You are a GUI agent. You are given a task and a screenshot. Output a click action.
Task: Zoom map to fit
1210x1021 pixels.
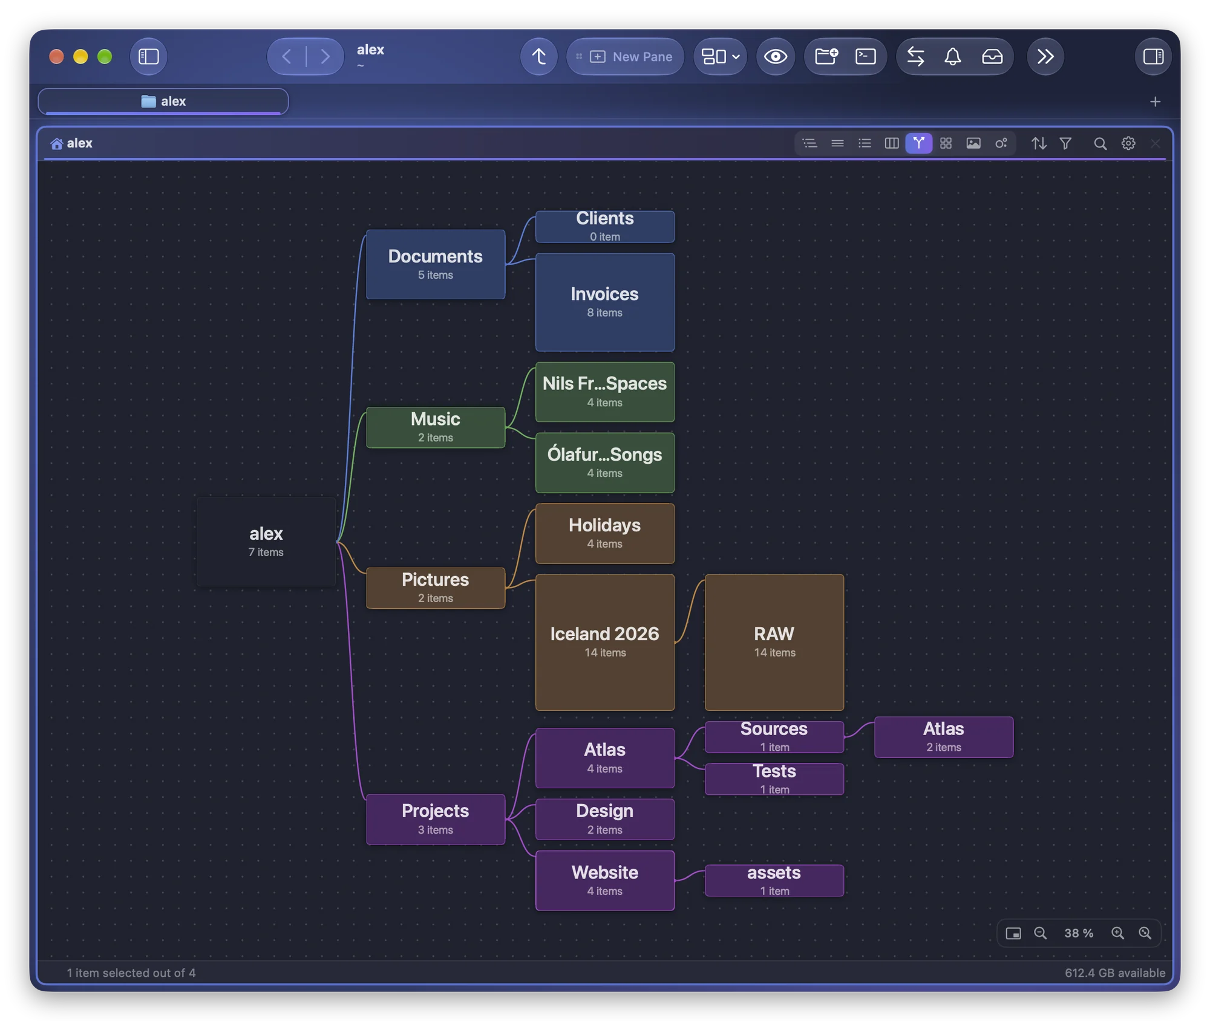[1145, 933]
